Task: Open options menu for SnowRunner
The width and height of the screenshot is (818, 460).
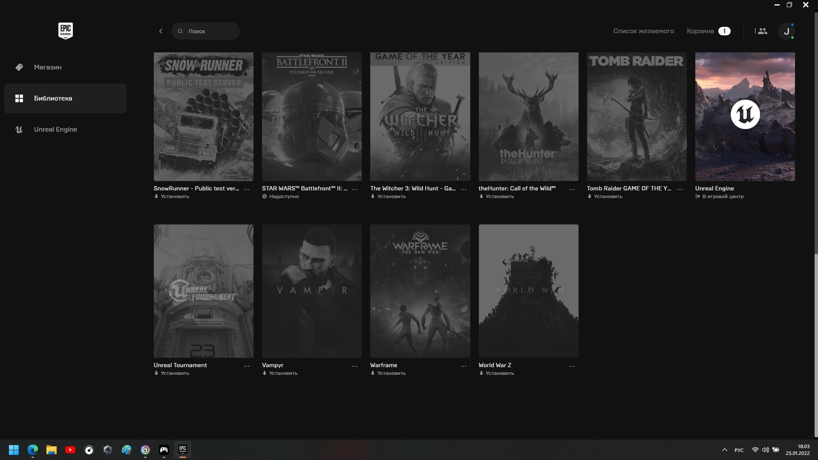Action: point(247,189)
